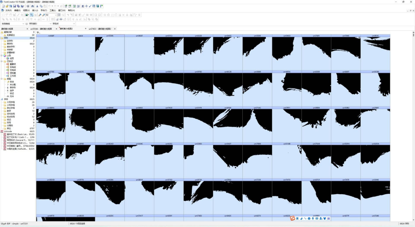The image size is (415, 227).
Task: Click the Zoom in magnifier icon
Action: pyautogui.click(x=40, y=15)
